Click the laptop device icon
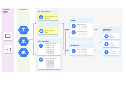 tap(8, 36)
